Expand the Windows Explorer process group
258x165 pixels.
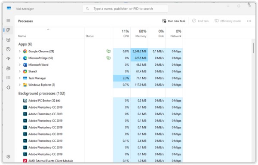(20, 85)
